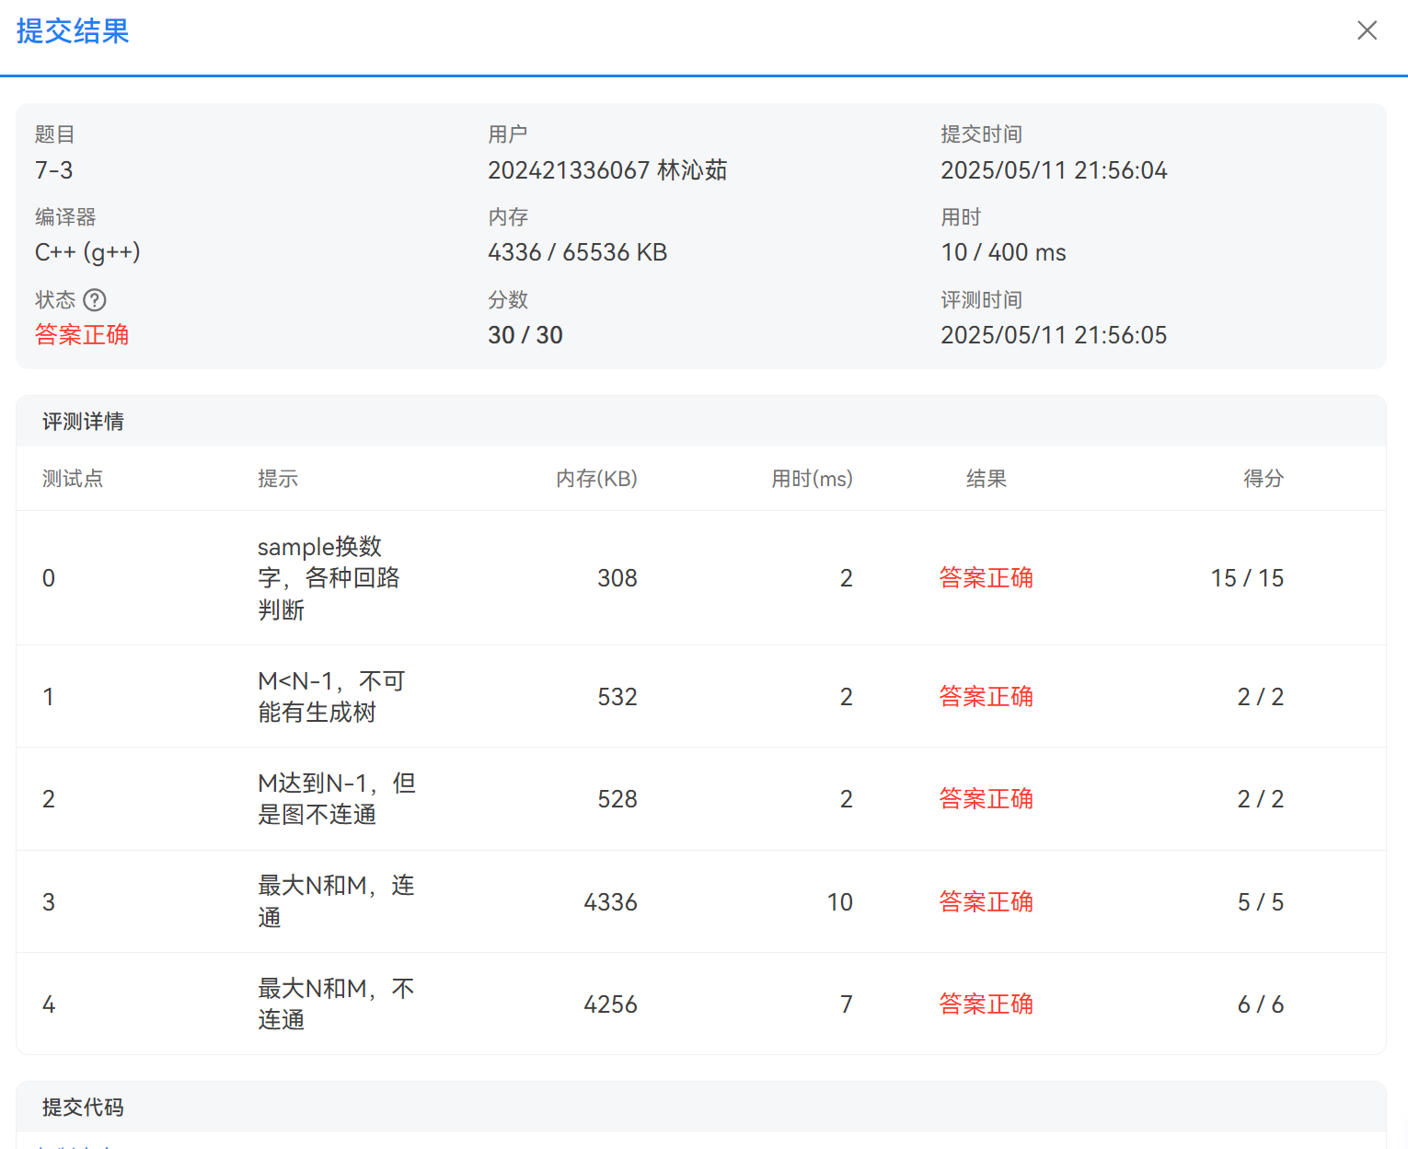Click the 'M达到N-1，但是图不连通' hint
Screen dimensions: 1408x1149
[x=336, y=799]
